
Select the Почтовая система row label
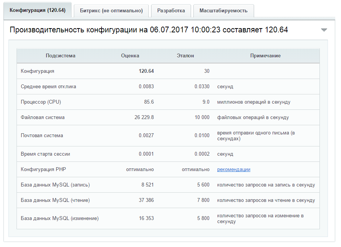[x=42, y=136]
